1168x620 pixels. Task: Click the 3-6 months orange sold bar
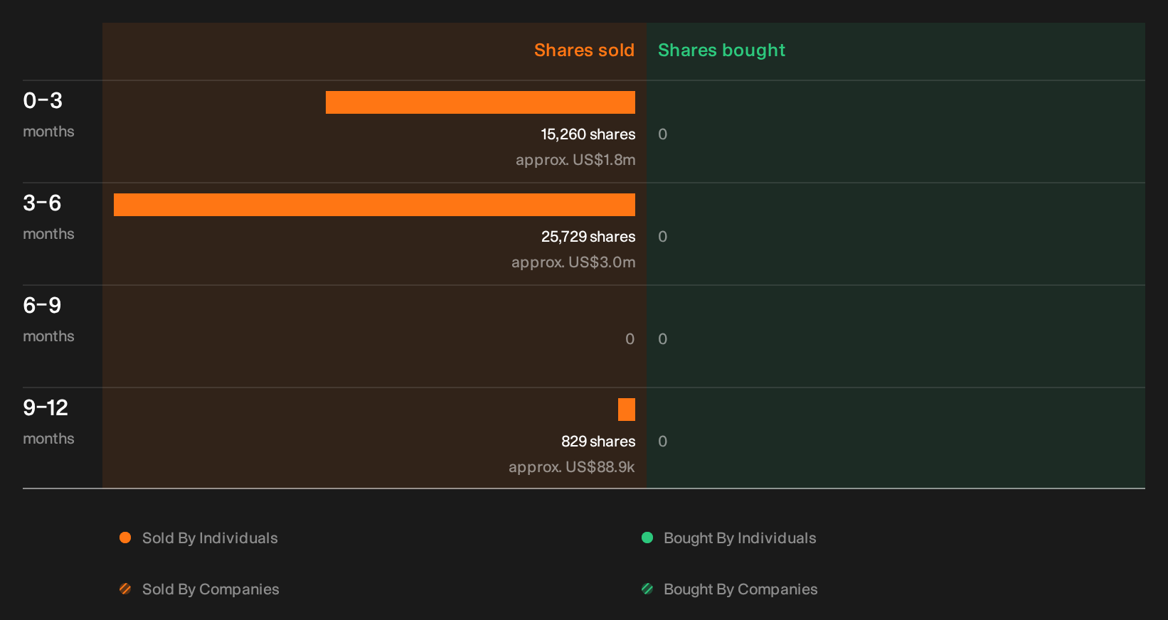pyautogui.click(x=374, y=205)
